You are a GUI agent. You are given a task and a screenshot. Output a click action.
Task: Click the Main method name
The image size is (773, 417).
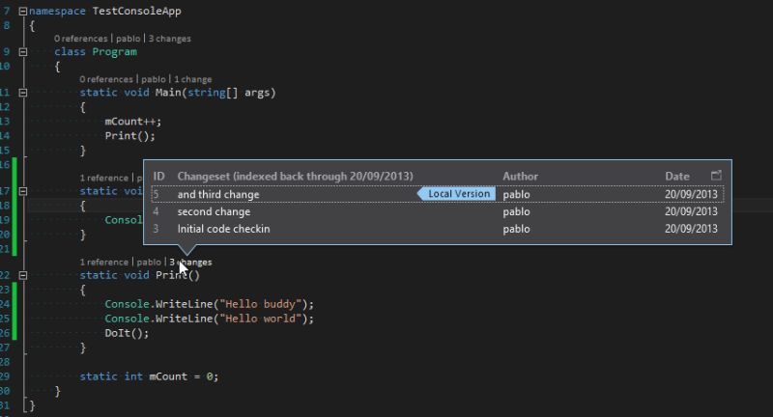(x=168, y=93)
